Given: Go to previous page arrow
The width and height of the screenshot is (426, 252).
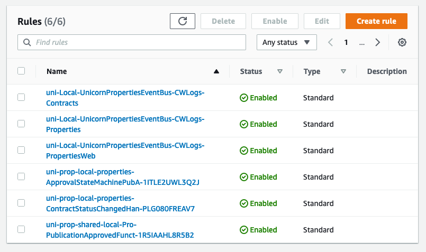Looking at the screenshot, I should coord(330,42).
